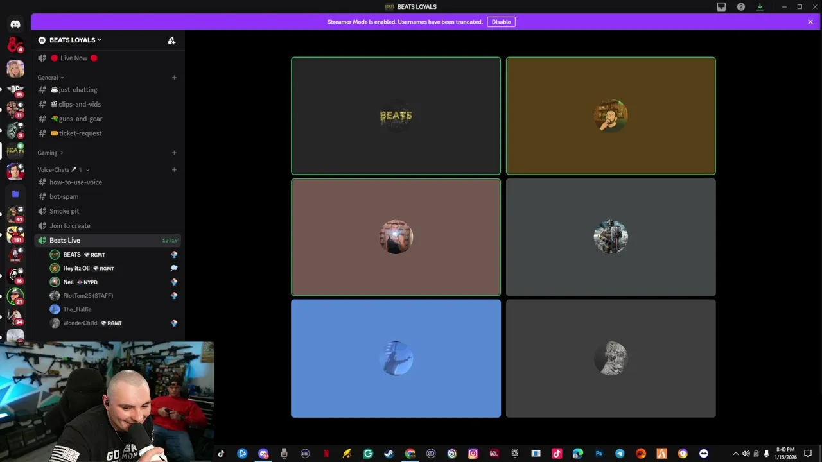
Task: Open the Discord inbox icon in title bar
Action: (721, 7)
